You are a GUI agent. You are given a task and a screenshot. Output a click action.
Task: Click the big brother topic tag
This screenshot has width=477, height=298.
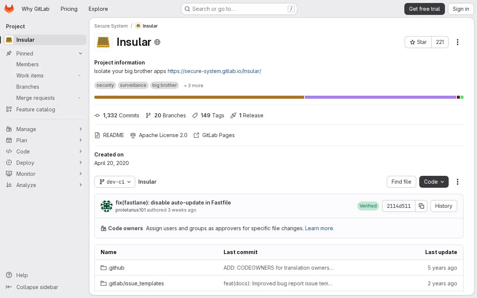pos(164,85)
